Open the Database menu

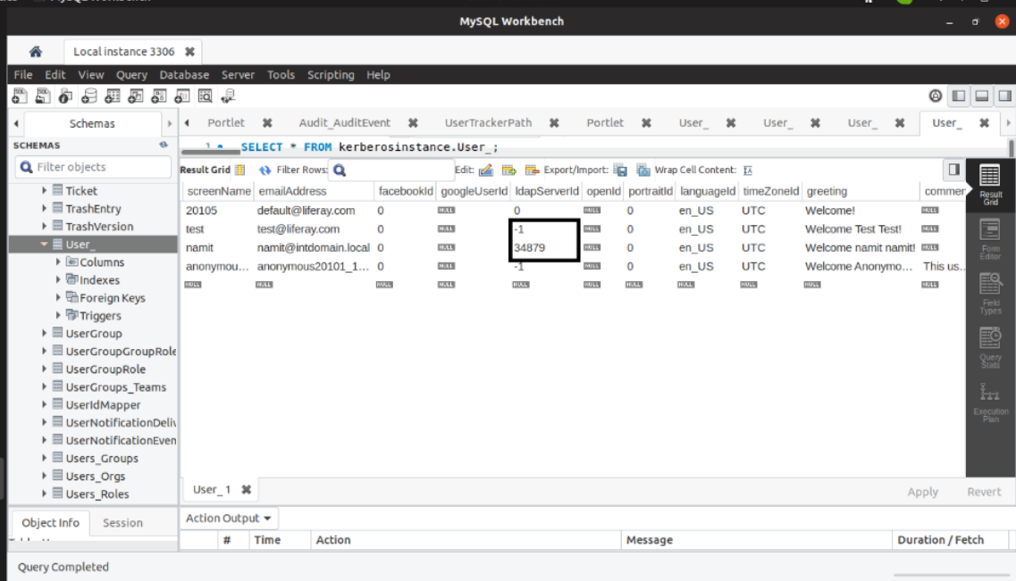pyautogui.click(x=184, y=75)
